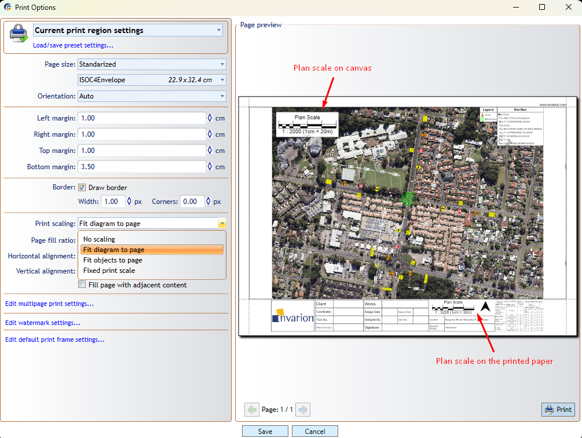The width and height of the screenshot is (582, 438).
Task: Enable Fill page with adjacent content
Action: click(82, 284)
